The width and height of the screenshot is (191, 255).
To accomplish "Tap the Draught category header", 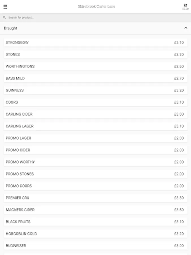I will (x=10, y=28).
